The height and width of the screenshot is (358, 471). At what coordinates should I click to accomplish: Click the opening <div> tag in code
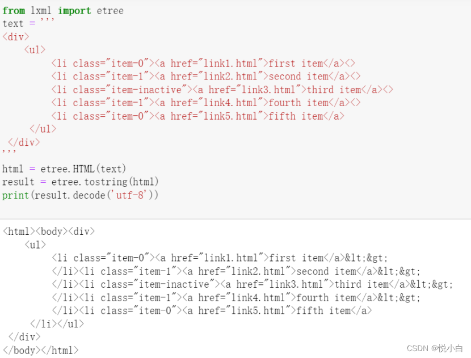point(16,37)
